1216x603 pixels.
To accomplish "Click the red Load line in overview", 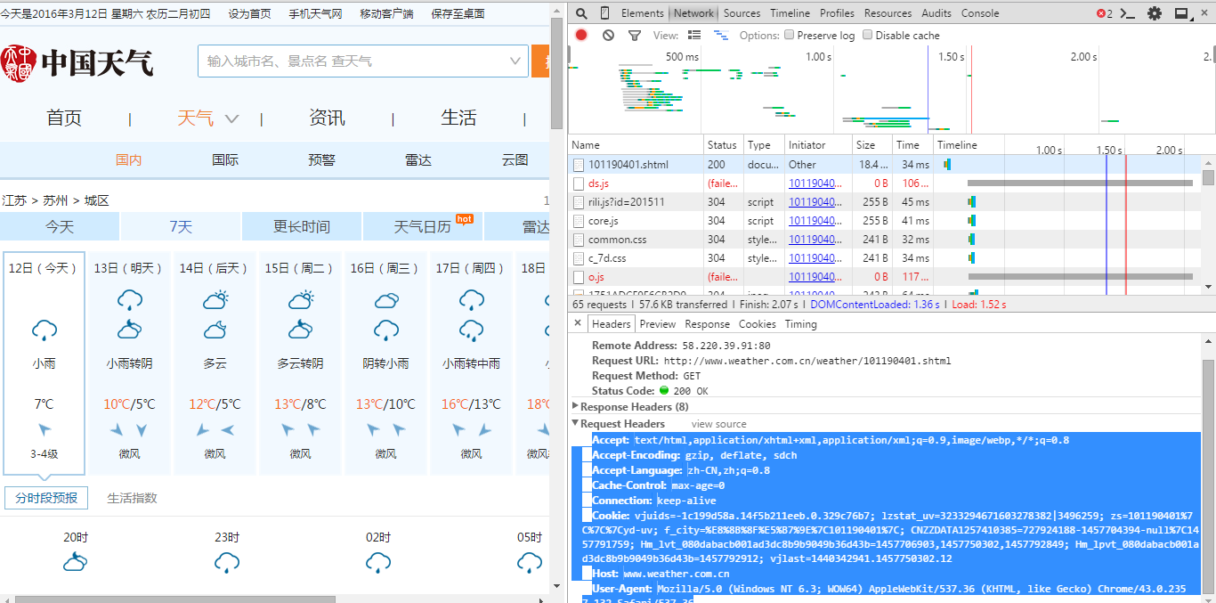I will point(970,89).
